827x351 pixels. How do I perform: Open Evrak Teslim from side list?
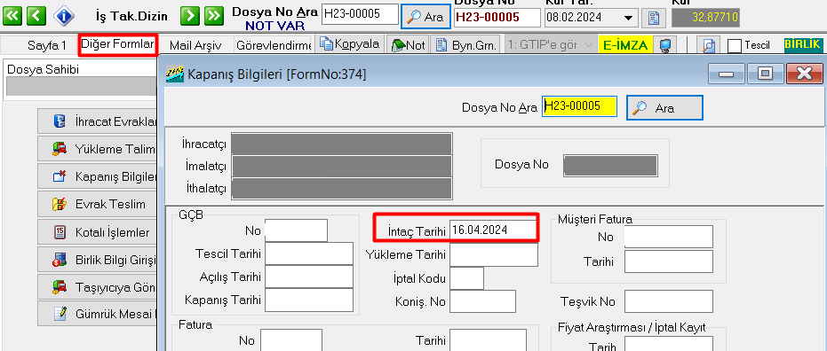98,204
